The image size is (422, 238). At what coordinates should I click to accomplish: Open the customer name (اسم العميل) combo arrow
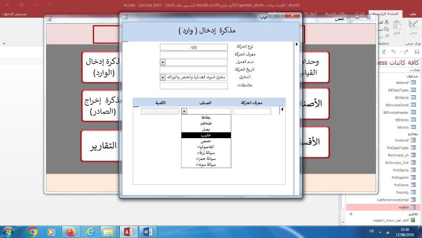coord(162,62)
